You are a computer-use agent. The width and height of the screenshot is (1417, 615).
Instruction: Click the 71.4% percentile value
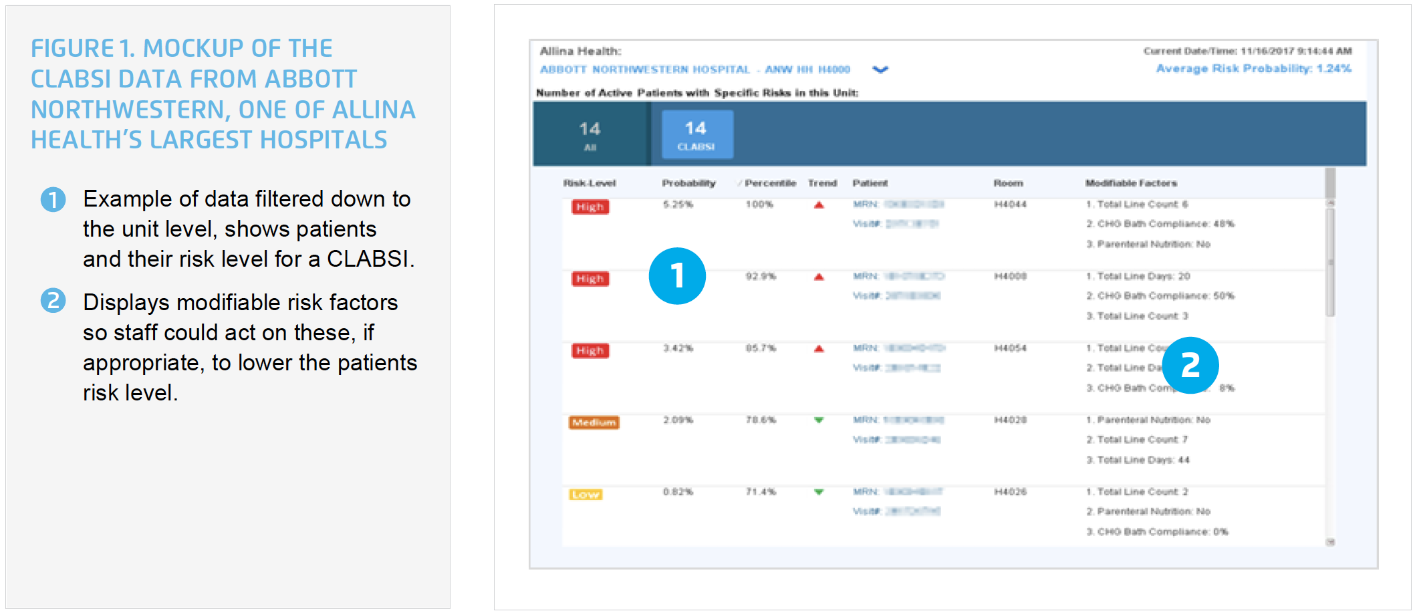761,492
